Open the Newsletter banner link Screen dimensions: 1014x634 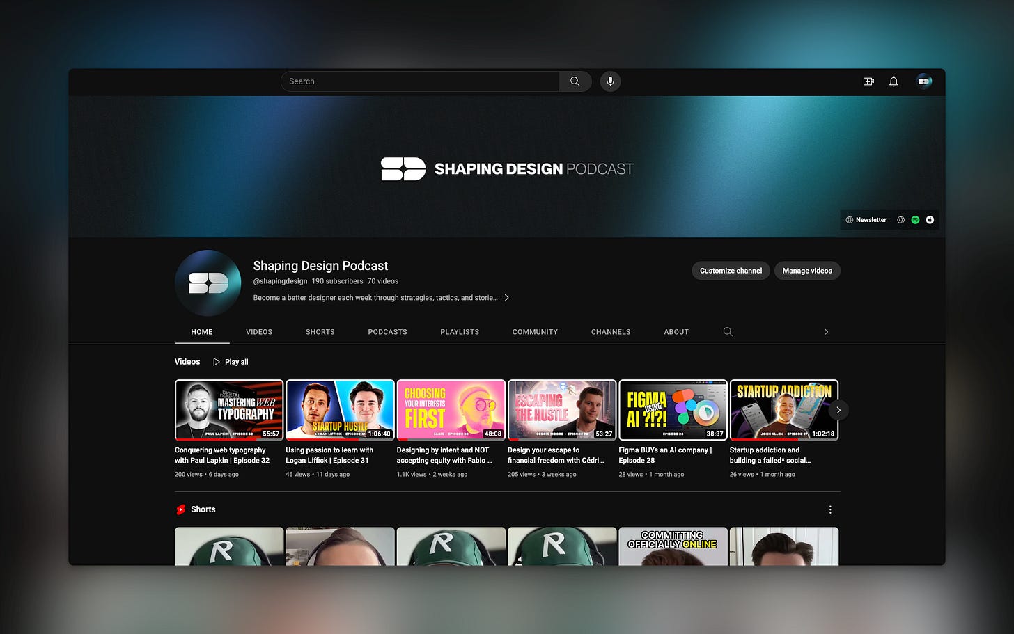866,220
